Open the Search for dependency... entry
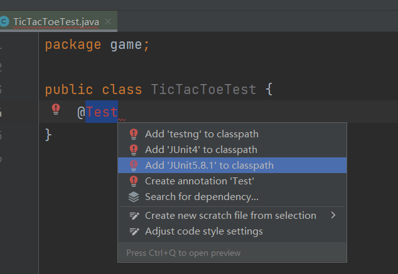The image size is (398, 274). 202,197
